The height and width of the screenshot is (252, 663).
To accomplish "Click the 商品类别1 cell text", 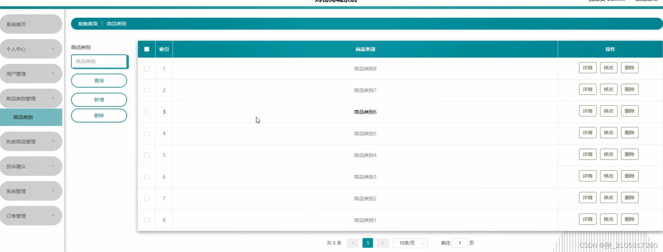I will [x=365, y=220].
